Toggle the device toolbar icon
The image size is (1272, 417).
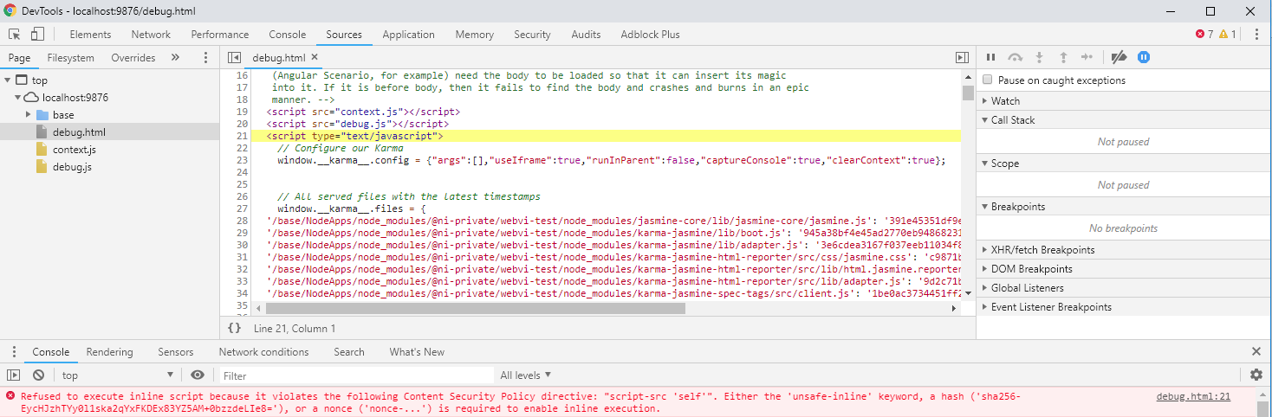37,35
